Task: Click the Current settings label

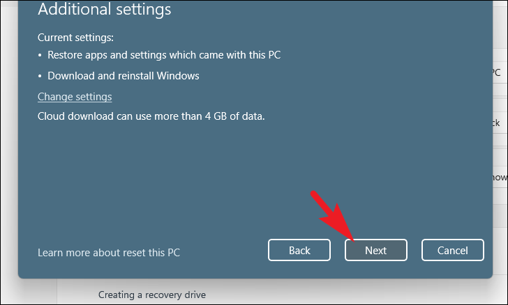Action: coord(75,38)
